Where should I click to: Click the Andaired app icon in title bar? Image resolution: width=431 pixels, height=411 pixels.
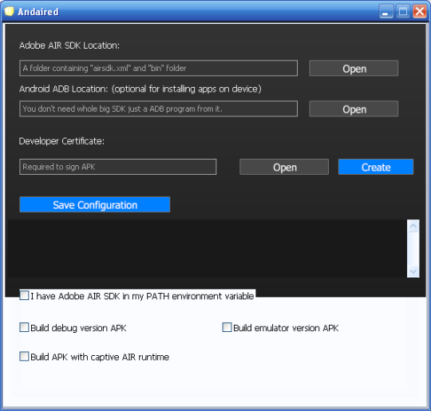(x=9, y=11)
